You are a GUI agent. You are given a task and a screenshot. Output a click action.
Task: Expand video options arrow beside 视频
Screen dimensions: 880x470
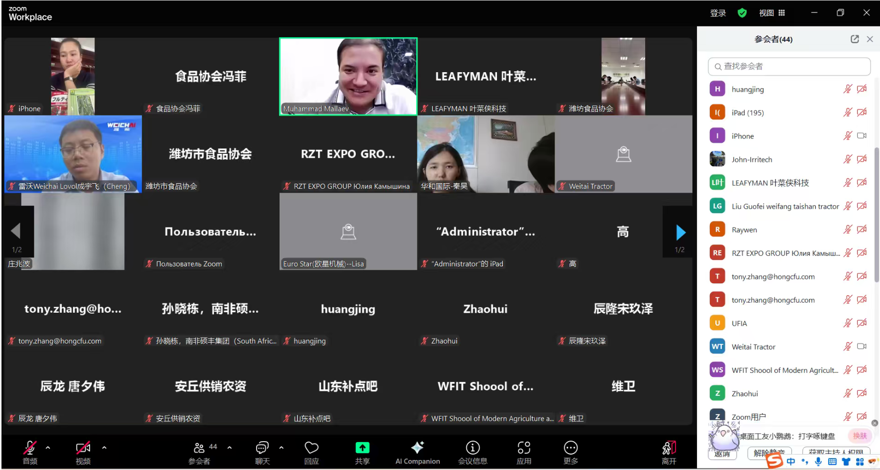click(x=104, y=448)
